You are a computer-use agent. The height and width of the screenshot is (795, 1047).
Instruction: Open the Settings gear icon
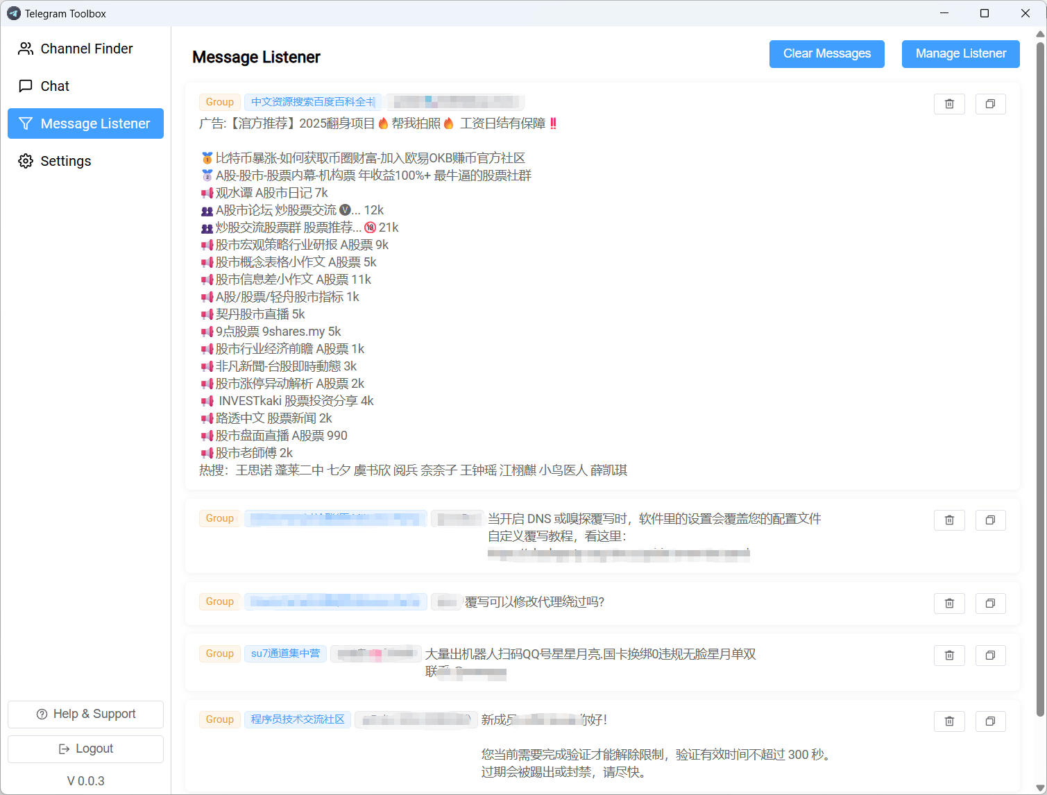[26, 161]
